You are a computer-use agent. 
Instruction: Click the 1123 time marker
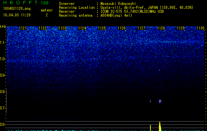pos(62,28)
